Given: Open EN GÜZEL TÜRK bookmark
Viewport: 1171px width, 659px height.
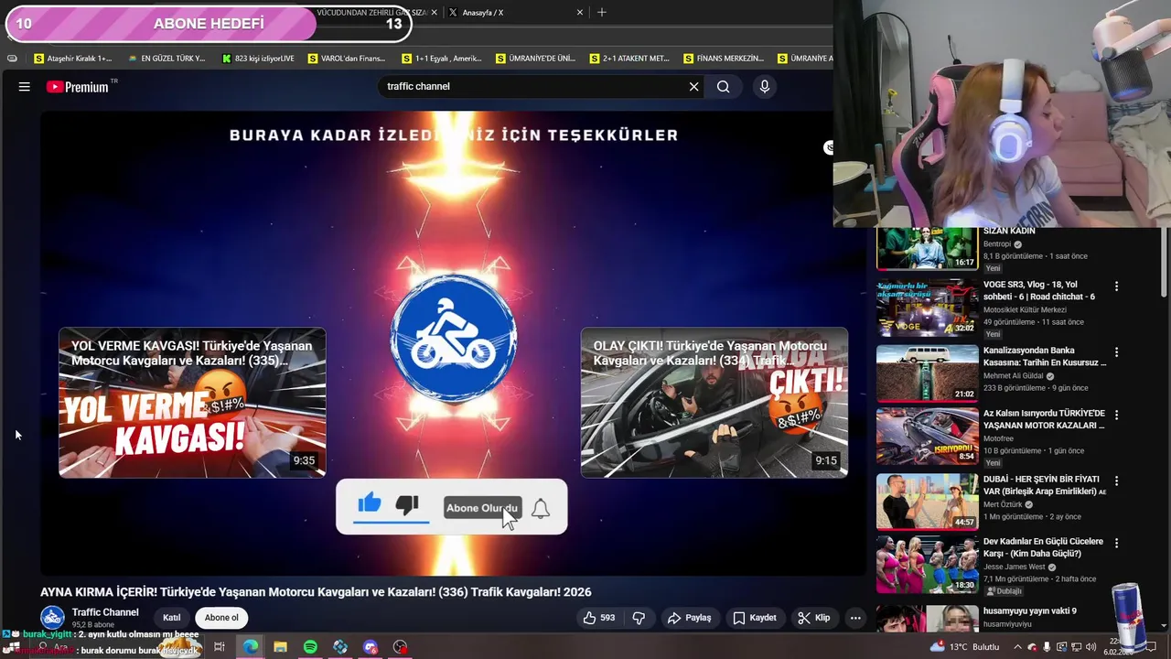Looking at the screenshot, I should point(167,59).
